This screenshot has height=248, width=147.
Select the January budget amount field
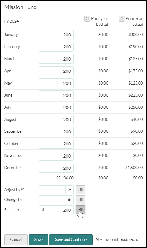pyautogui.click(x=56, y=34)
